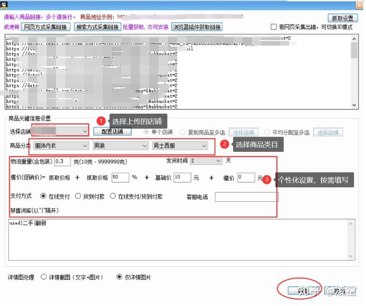Screen dimensions: 366x306
Task: Select 详情截图（文字+图片）radio option
Action: [x=44, y=277]
